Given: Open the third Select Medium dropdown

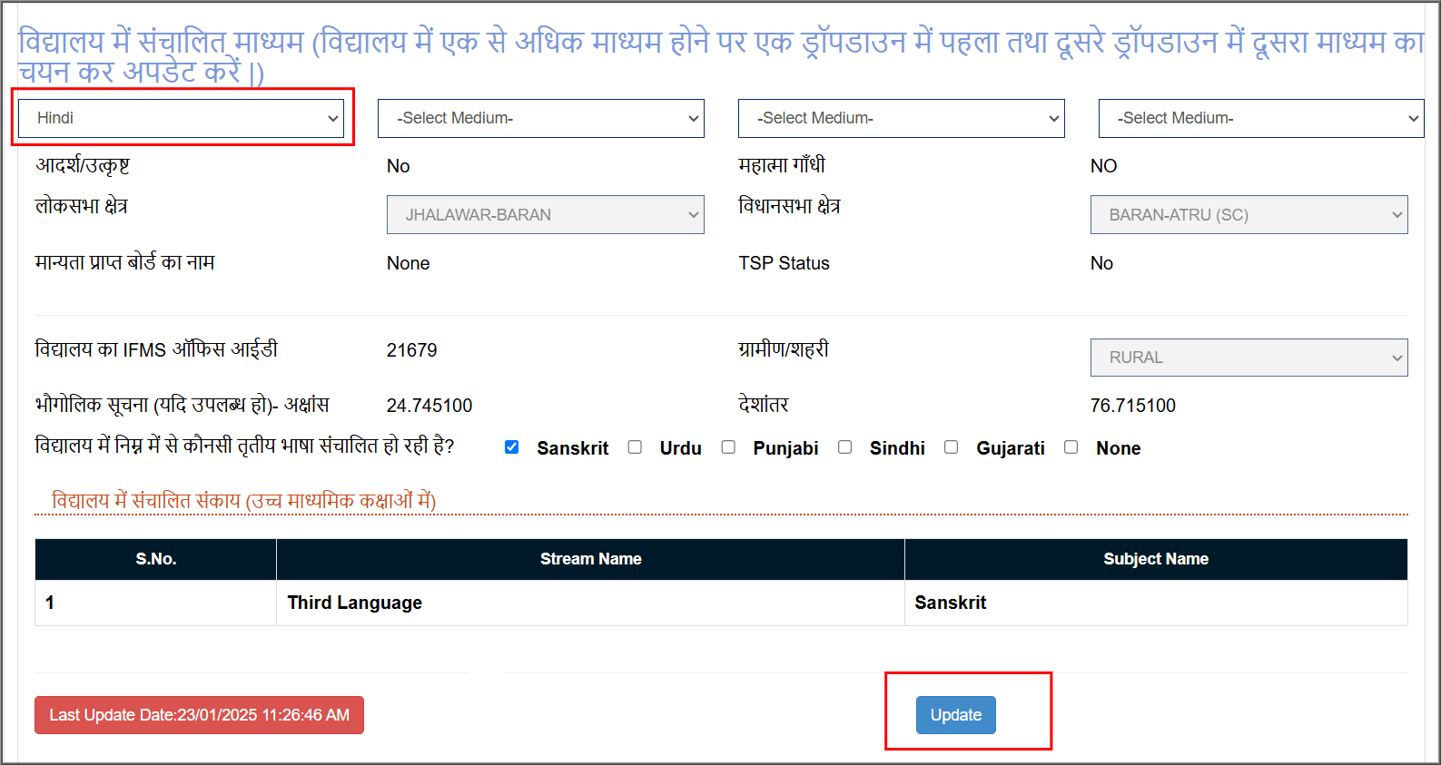Looking at the screenshot, I should point(902,119).
